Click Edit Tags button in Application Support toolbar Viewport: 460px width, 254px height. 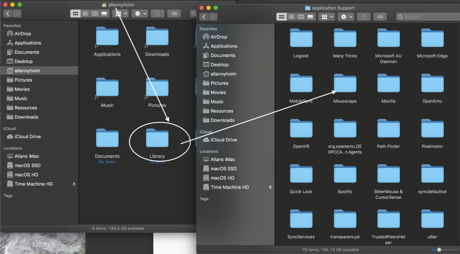tap(380, 17)
